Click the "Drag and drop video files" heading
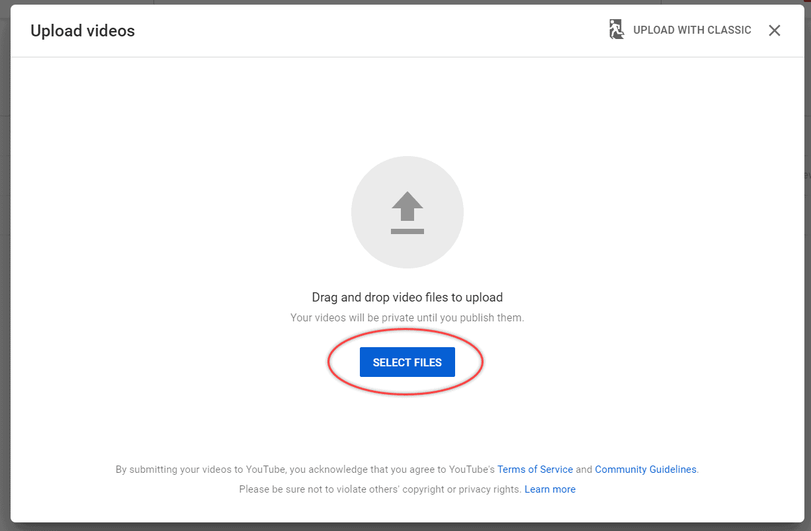This screenshot has width=811, height=531. click(x=407, y=298)
